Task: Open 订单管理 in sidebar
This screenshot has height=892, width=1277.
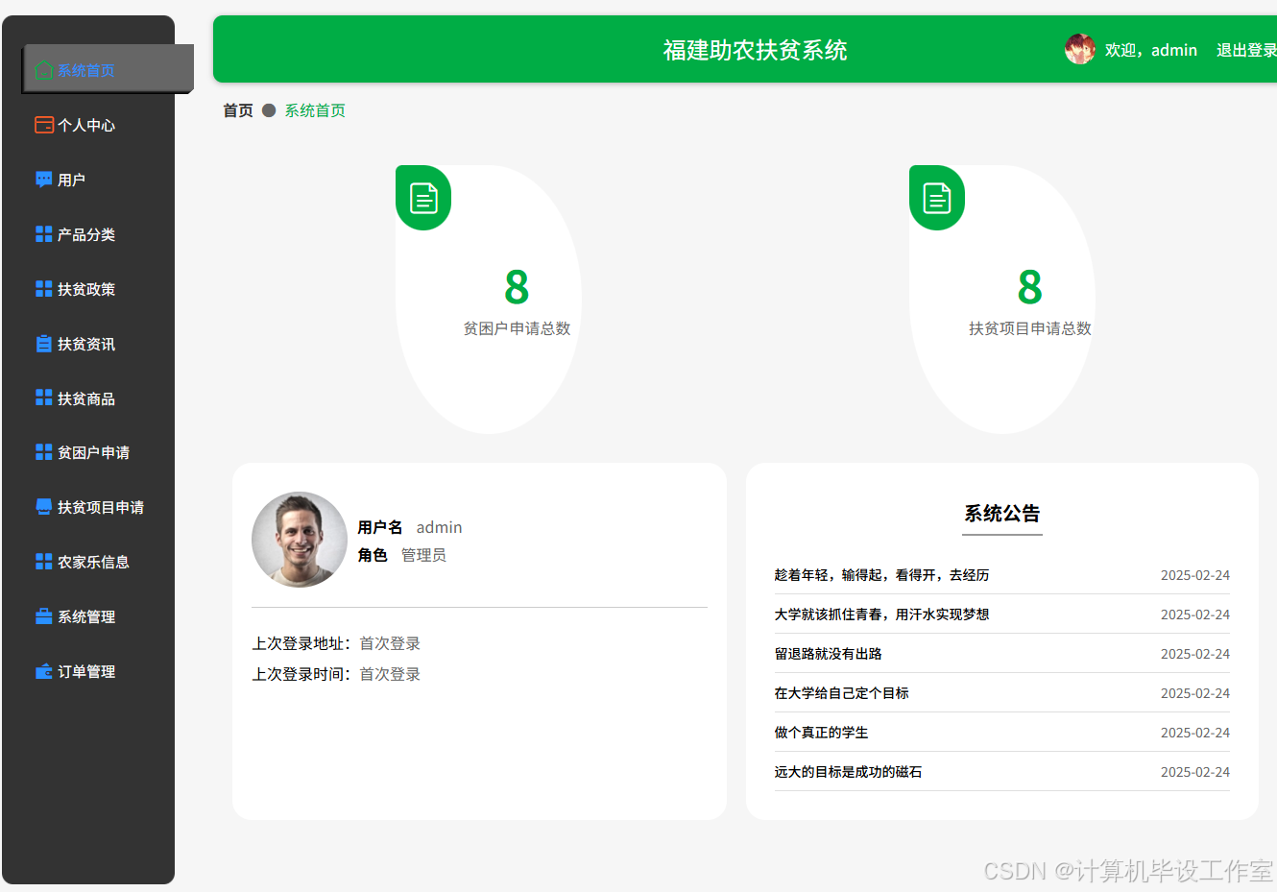Action: click(88, 671)
